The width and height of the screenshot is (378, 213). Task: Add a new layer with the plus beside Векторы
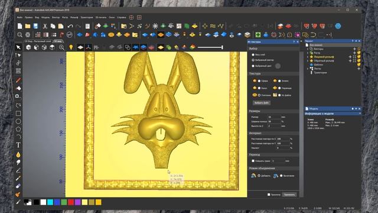coord(354,49)
